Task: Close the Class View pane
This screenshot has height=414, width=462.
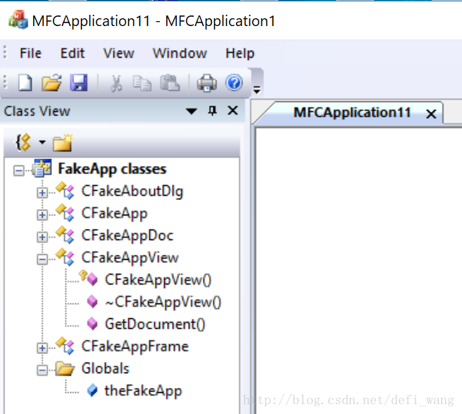Action: [233, 111]
